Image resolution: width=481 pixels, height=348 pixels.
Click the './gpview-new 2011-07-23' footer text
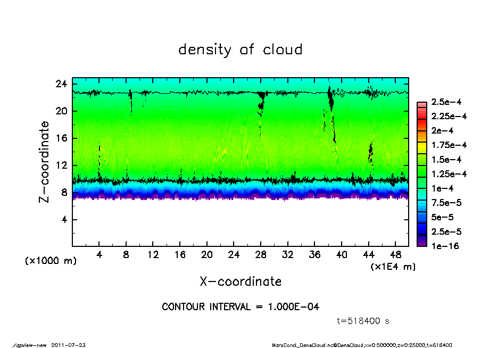pyautogui.click(x=48, y=345)
